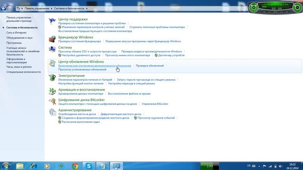The height and width of the screenshot is (170, 303).
Task: Click the forward navigation arrow
Action: [x=9, y=8]
